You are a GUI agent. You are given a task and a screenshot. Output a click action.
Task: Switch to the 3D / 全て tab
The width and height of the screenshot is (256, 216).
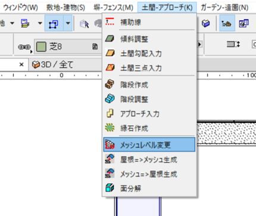tap(53, 65)
